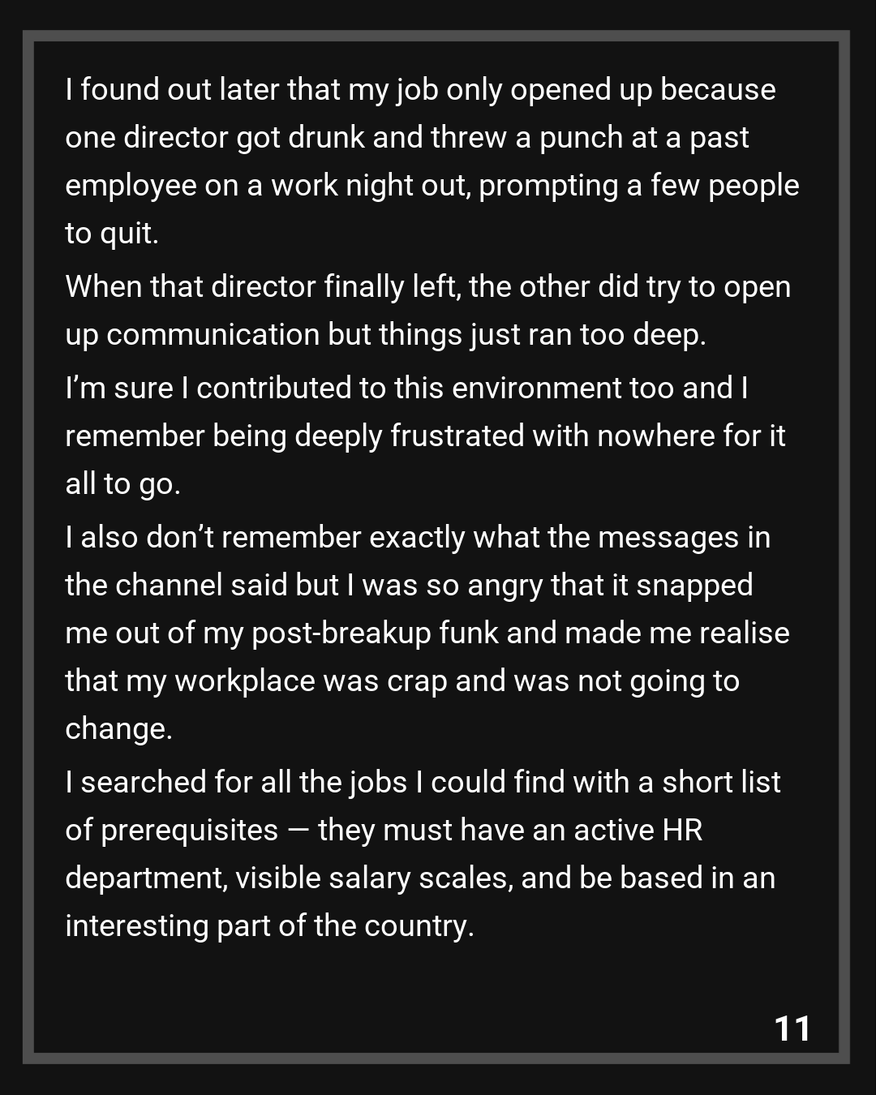The width and height of the screenshot is (876, 1095).
Task: Click the words 'all to go.'
Action: (x=122, y=484)
